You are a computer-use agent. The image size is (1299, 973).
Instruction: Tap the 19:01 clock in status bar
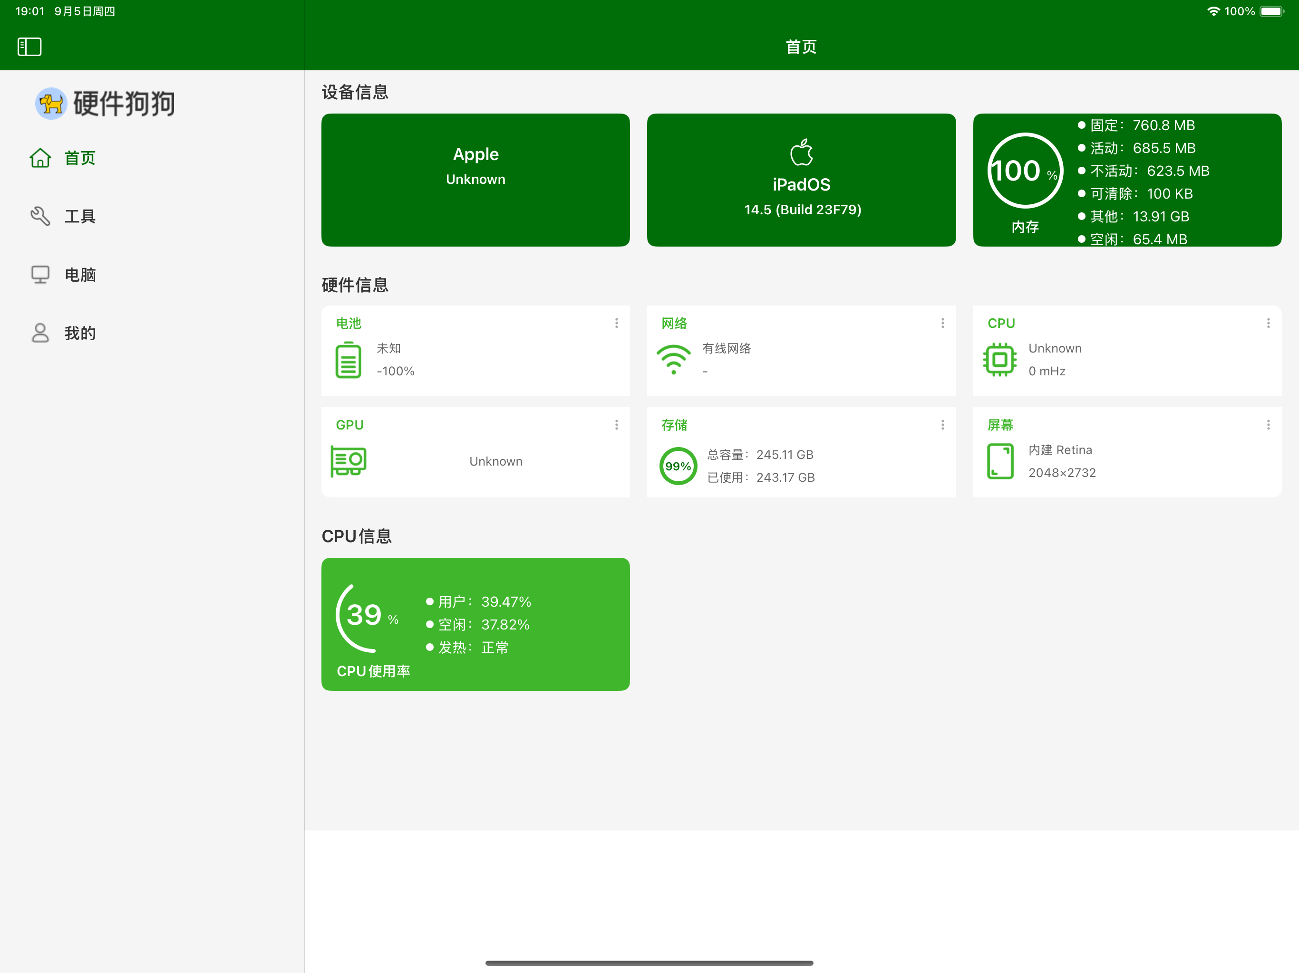pyautogui.click(x=29, y=11)
